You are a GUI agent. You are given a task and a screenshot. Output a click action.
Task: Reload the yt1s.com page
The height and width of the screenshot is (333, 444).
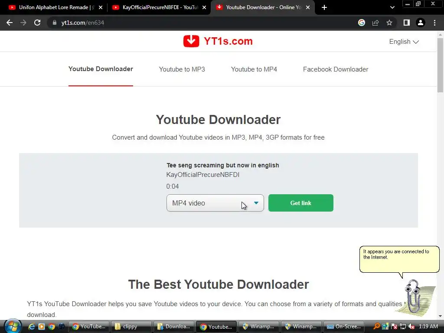coord(37,23)
